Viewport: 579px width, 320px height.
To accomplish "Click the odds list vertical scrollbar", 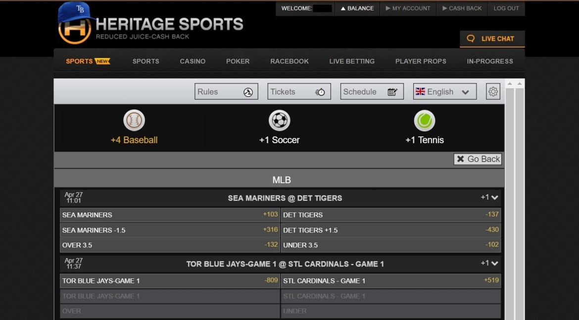I will coord(510,198).
